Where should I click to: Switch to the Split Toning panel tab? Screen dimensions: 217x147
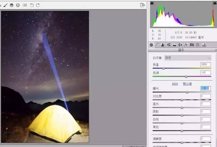pyautogui.click(x=175, y=45)
